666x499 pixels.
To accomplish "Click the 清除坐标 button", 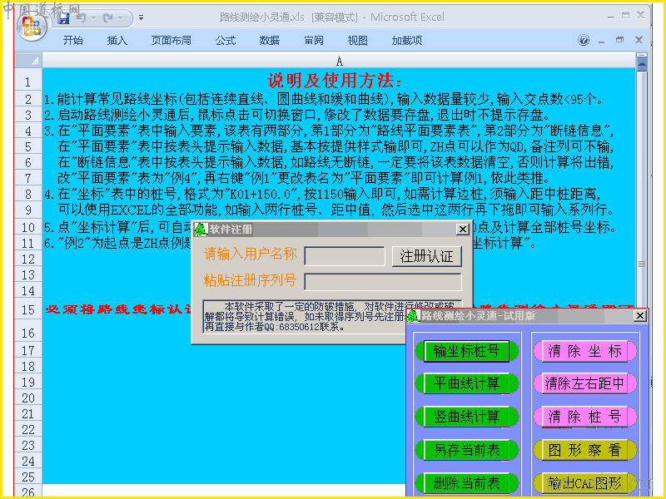I will click(585, 351).
